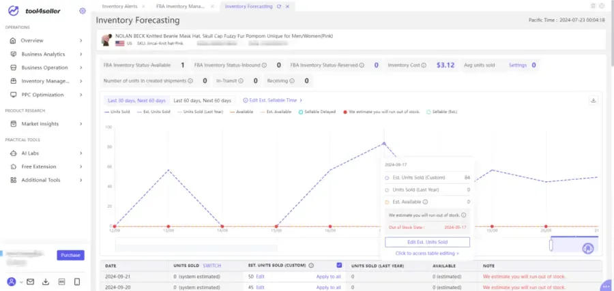Viewport: 614px width, 291px height.
Task: Expand the PPC Optimization chevron
Action: 81,95
